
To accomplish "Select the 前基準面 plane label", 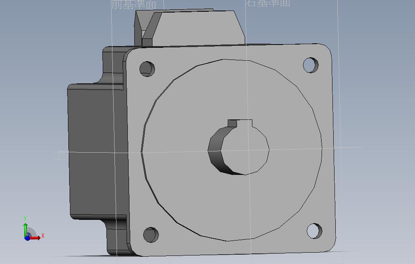I will click(x=133, y=4).
